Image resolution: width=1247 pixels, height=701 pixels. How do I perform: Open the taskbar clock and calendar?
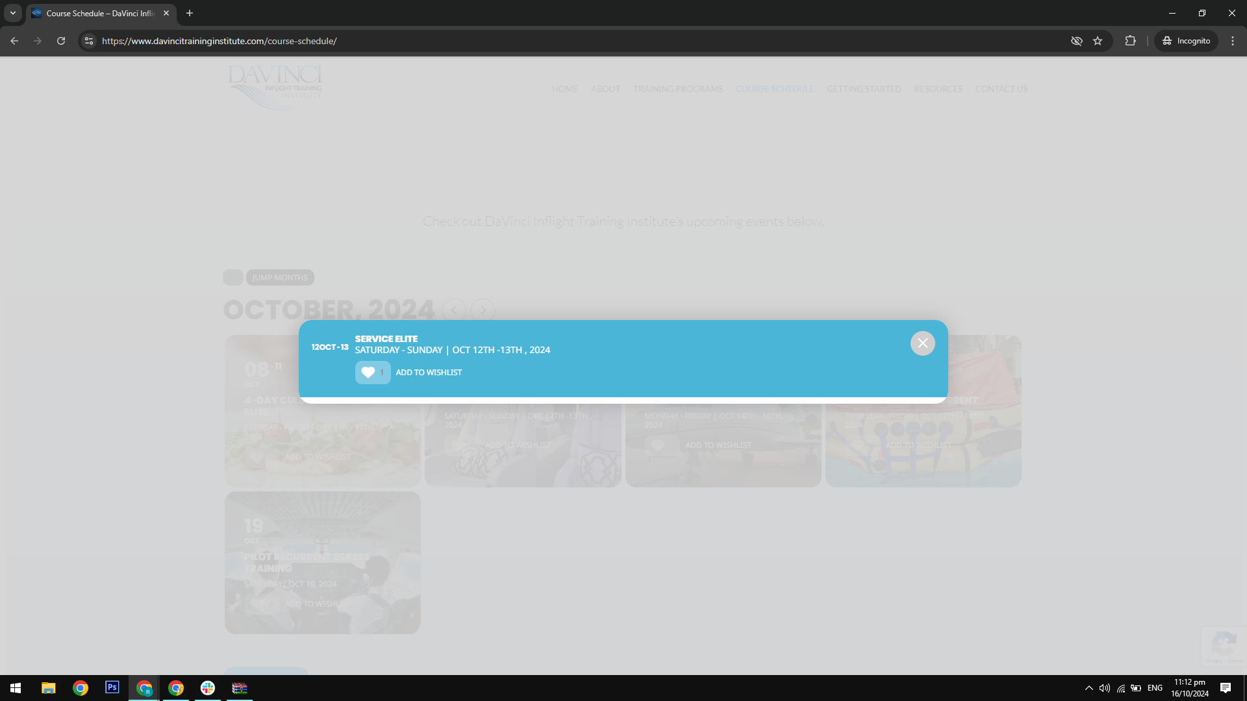[x=1190, y=688]
